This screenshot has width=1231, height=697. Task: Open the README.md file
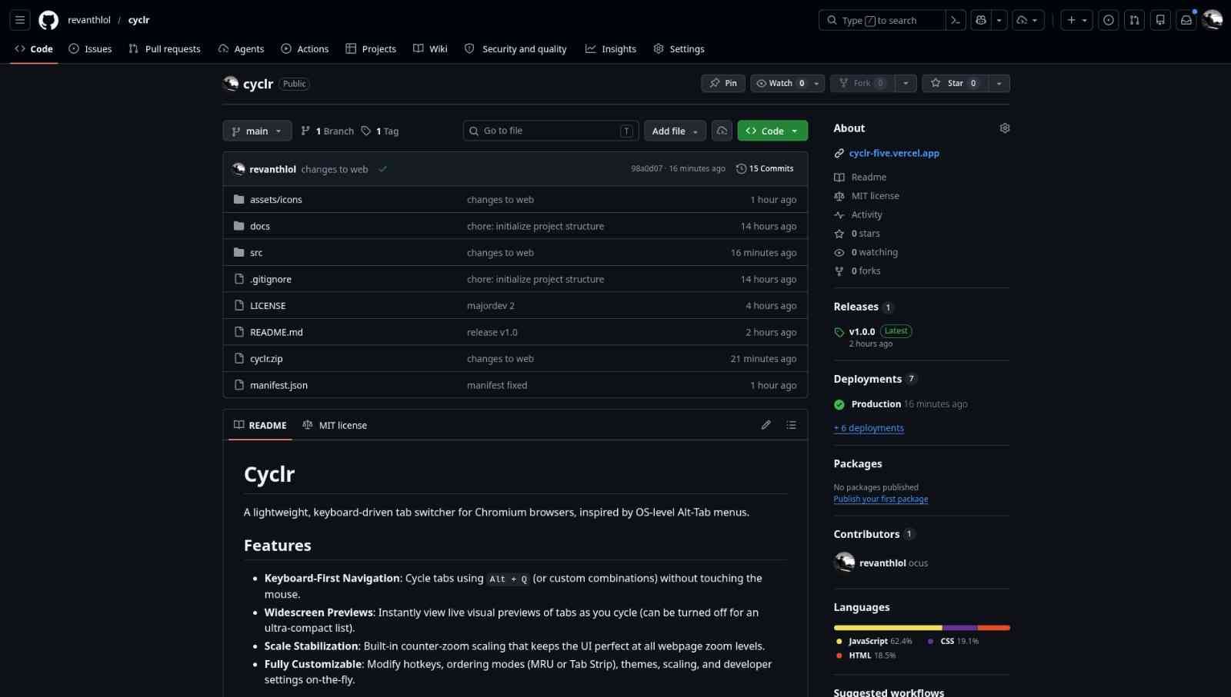276,332
